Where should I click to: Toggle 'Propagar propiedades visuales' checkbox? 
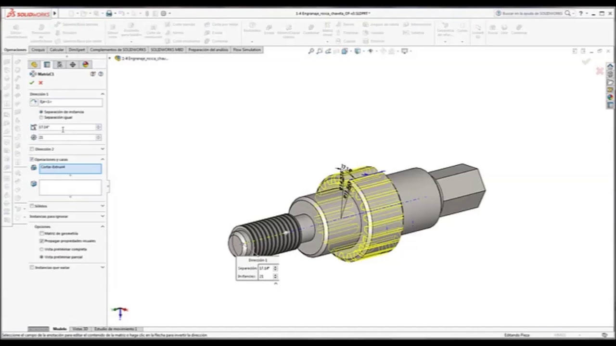coord(42,241)
